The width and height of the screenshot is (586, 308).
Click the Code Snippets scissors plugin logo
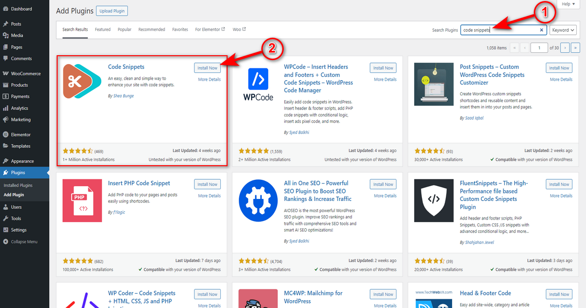(83, 82)
